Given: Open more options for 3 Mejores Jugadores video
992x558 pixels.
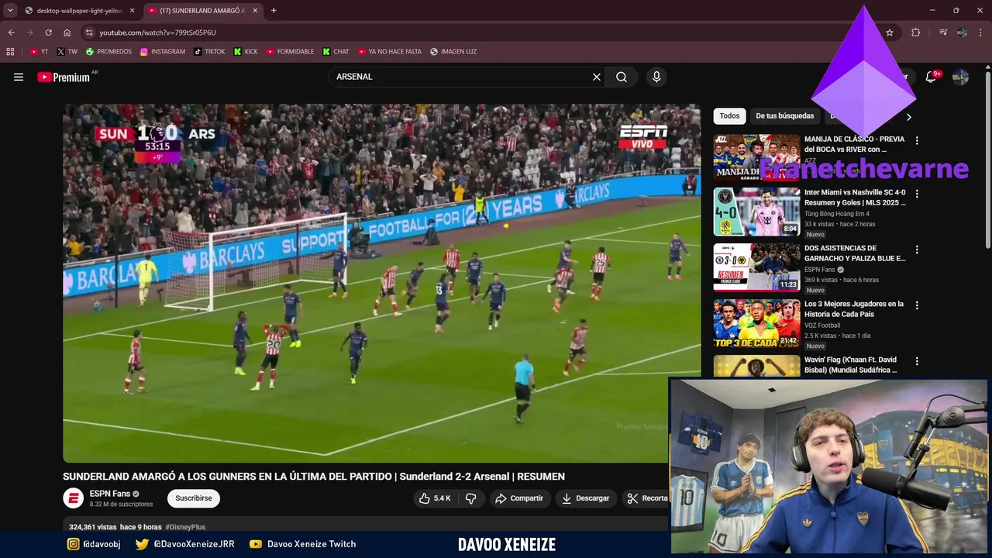Looking at the screenshot, I should coord(917,305).
